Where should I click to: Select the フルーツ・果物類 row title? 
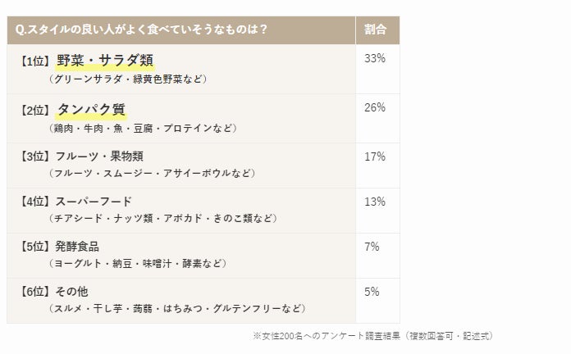tap(99, 157)
